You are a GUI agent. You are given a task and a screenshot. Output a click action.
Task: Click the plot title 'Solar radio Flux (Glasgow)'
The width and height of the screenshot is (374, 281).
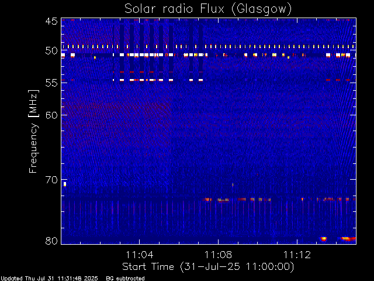[x=208, y=9]
